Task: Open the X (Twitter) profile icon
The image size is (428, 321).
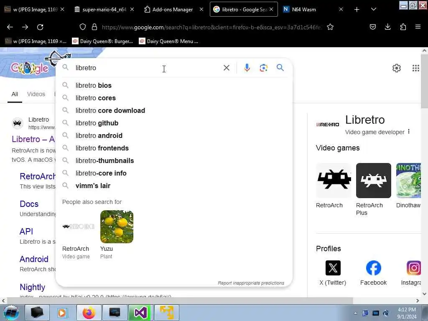Action: point(333,268)
